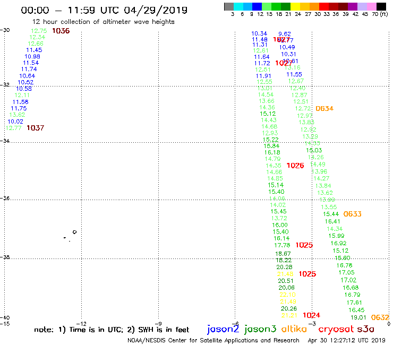The image size is (393, 345).
Task: Click the wave height 14.54
Action: [x=266, y=94]
